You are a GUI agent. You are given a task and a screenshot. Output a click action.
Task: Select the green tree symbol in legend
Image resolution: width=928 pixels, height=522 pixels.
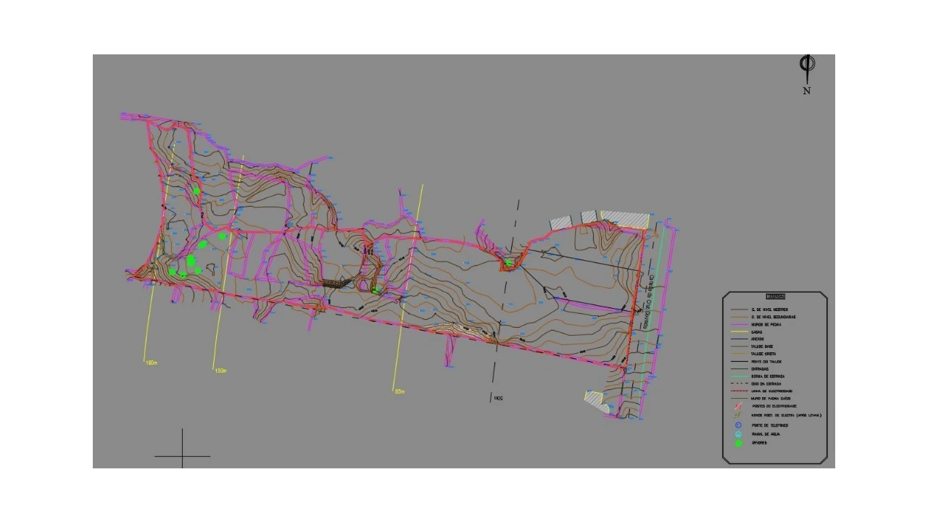tap(738, 443)
